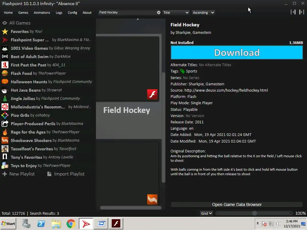
Task: Open the deusx.com fieldhockey source link
Action: 226,90
